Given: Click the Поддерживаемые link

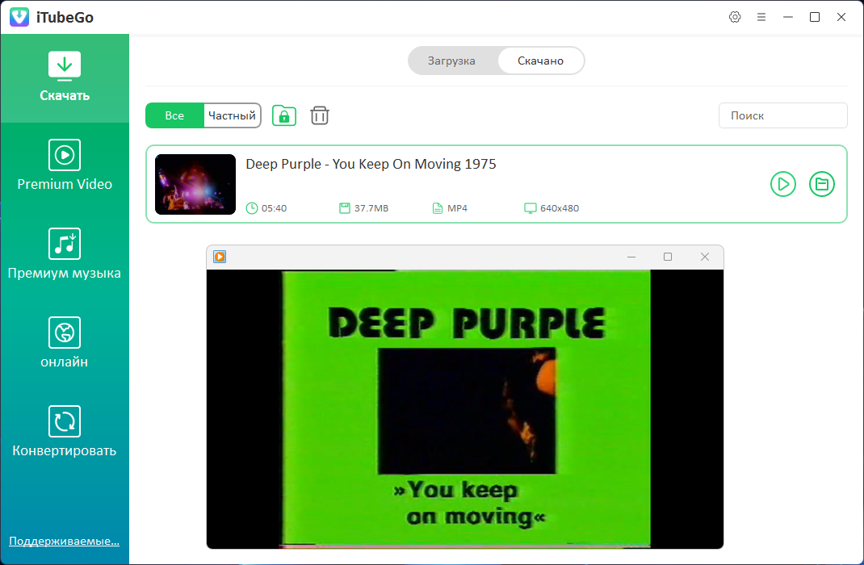Looking at the screenshot, I should [x=64, y=541].
